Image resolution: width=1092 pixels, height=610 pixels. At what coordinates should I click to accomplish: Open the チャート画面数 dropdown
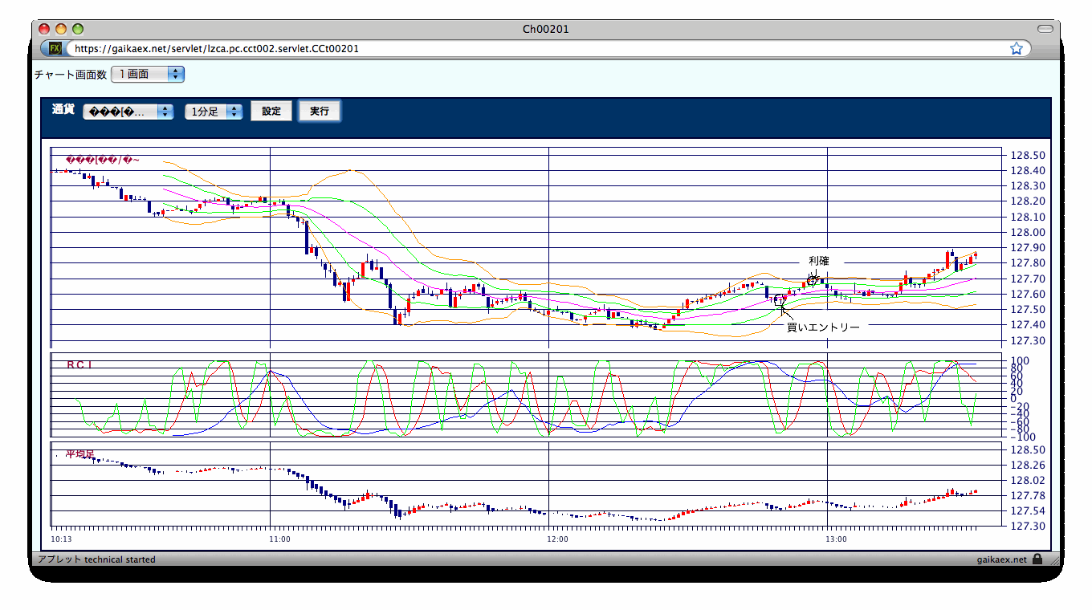pyautogui.click(x=147, y=74)
